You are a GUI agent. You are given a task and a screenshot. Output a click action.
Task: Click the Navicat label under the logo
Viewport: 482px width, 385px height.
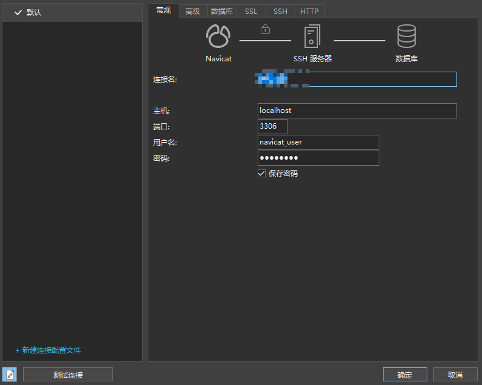coord(218,59)
